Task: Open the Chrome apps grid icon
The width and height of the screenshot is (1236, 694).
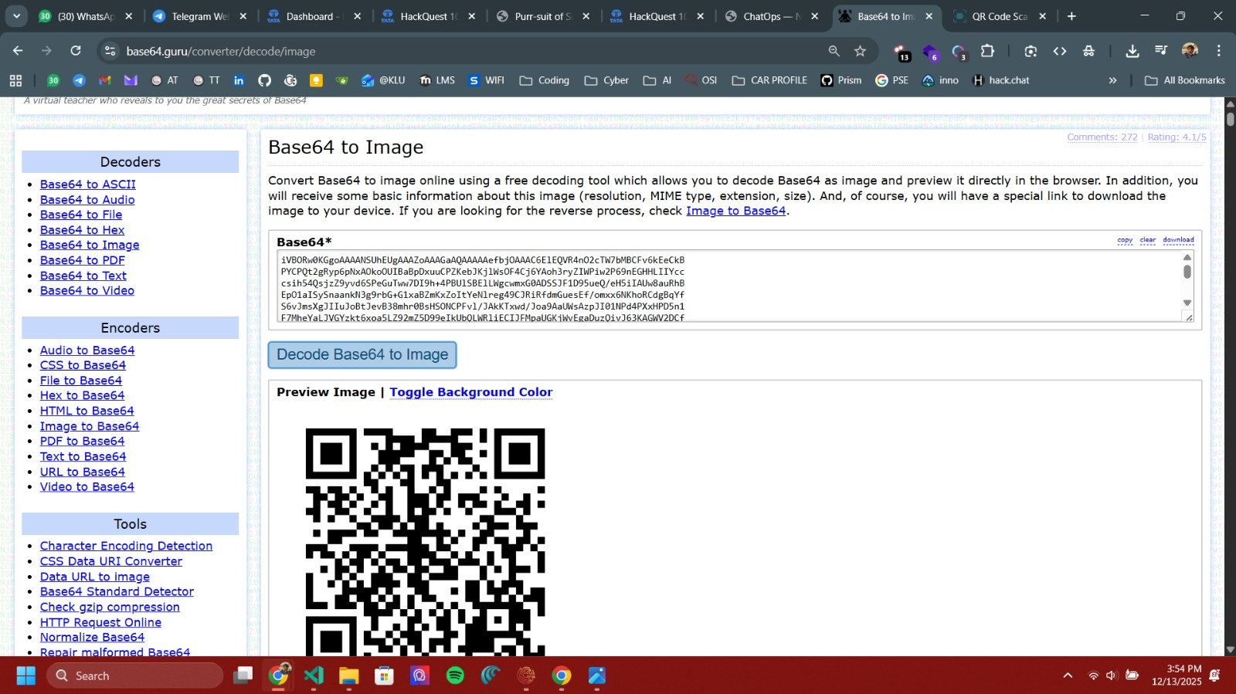Action: pyautogui.click(x=15, y=80)
